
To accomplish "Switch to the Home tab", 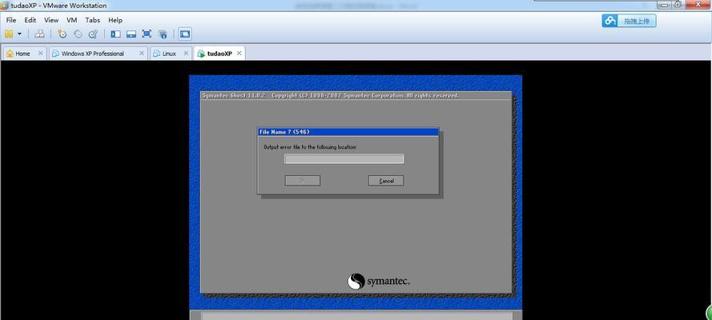I will (24, 54).
